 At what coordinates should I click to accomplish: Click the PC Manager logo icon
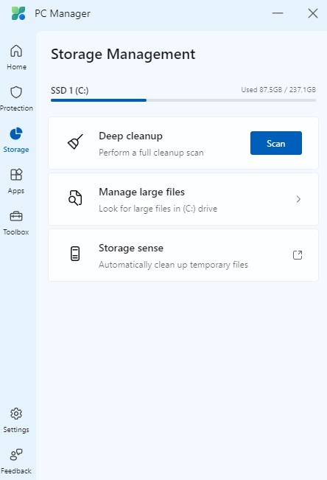click(18, 13)
